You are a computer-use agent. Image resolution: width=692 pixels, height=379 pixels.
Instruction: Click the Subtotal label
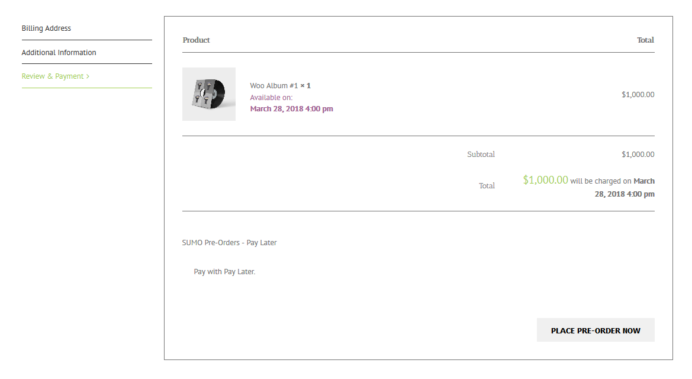[481, 155]
